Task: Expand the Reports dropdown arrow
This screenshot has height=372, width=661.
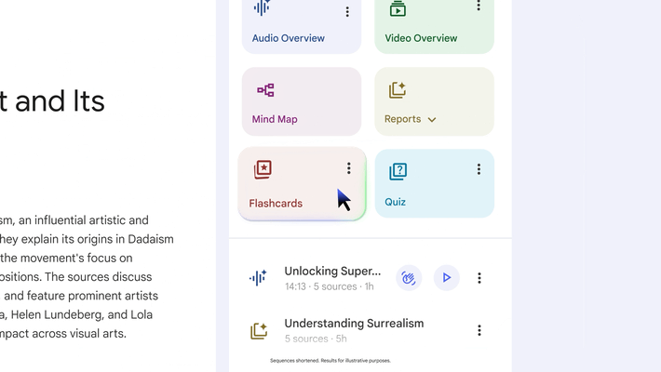Action: (x=432, y=120)
